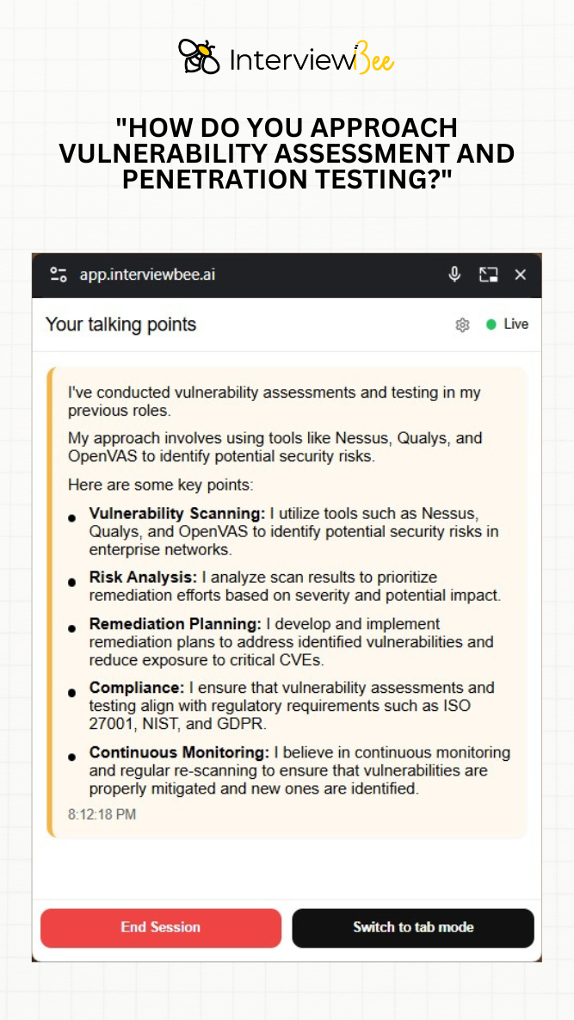Screen dimensions: 574x1020
Task: Click the site settings icon beside the URL
Action: pos(59,275)
